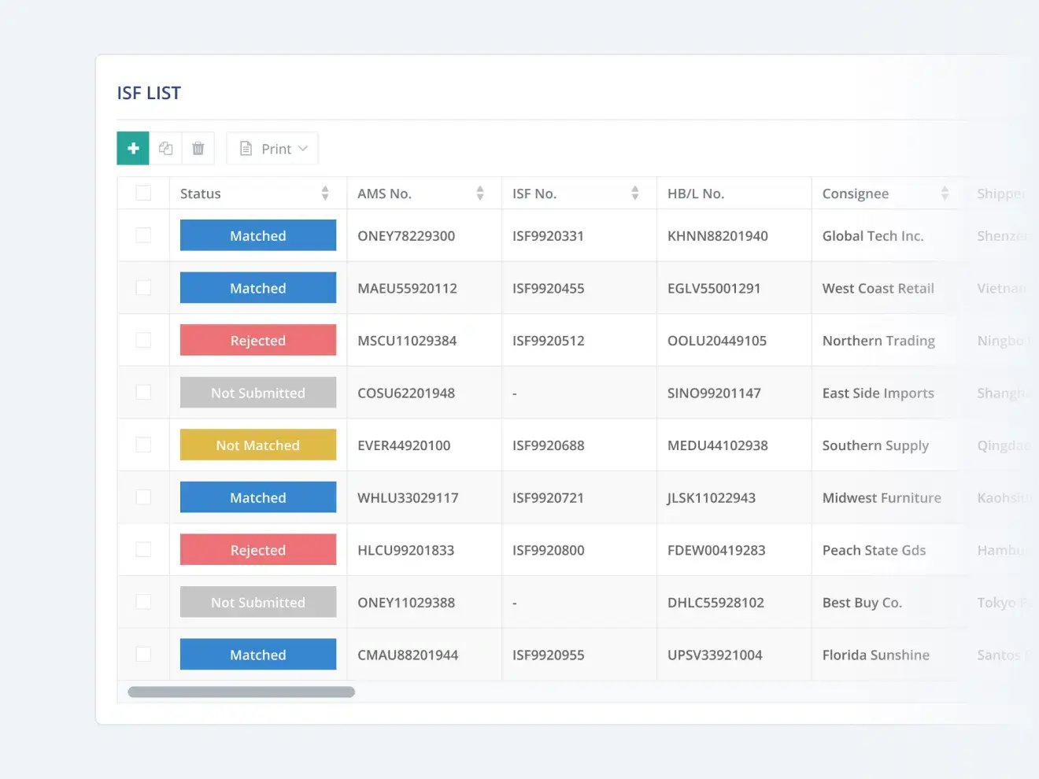Tick checkbox for ONEY11029388 row
Viewport: 1039px width, 779px height.
coord(143,602)
